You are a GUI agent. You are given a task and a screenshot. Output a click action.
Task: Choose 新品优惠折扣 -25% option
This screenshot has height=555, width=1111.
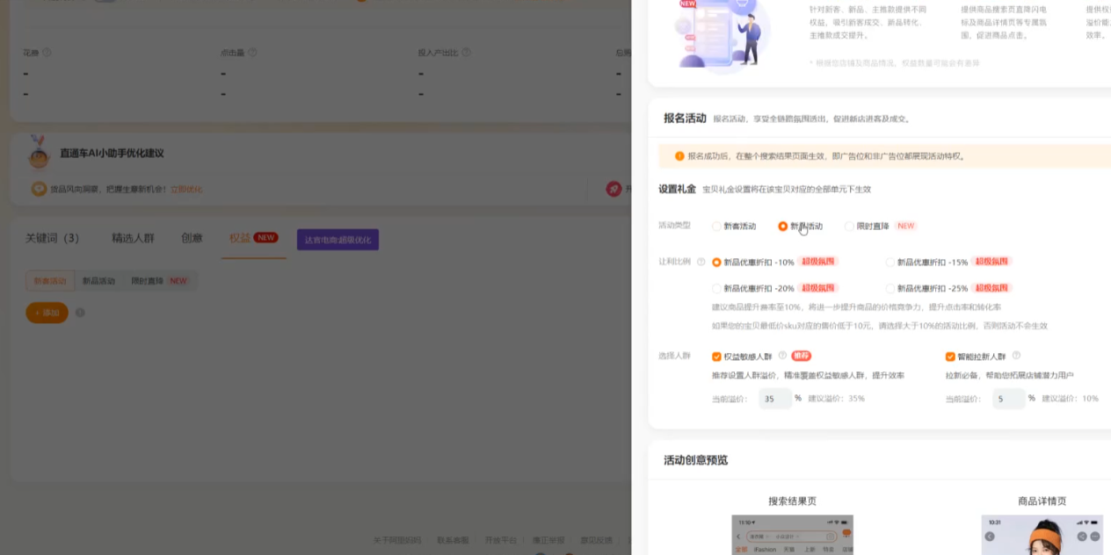[x=890, y=289]
